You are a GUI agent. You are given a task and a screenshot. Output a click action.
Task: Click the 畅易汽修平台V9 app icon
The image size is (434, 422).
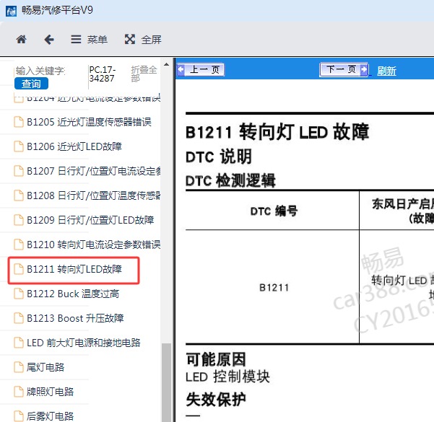[x=11, y=11]
